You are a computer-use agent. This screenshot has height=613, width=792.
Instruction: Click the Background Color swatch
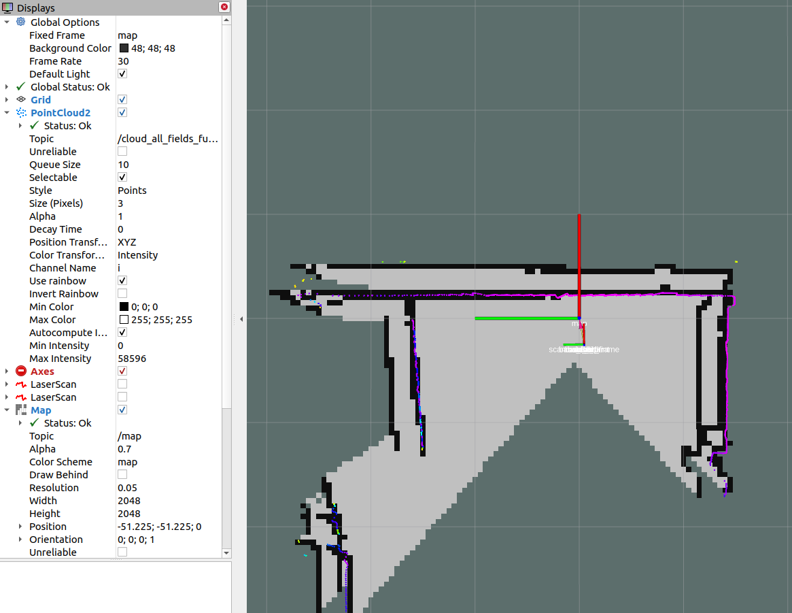(124, 48)
